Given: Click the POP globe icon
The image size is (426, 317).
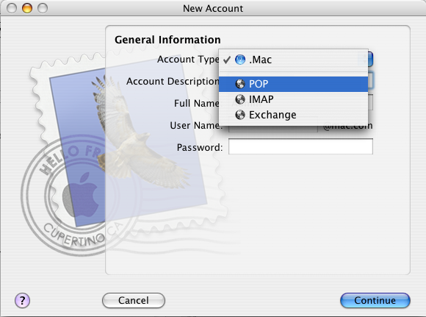Looking at the screenshot, I should (240, 84).
